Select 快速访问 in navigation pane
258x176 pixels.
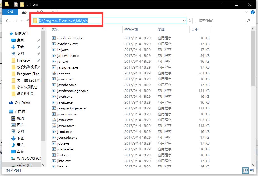21,33
